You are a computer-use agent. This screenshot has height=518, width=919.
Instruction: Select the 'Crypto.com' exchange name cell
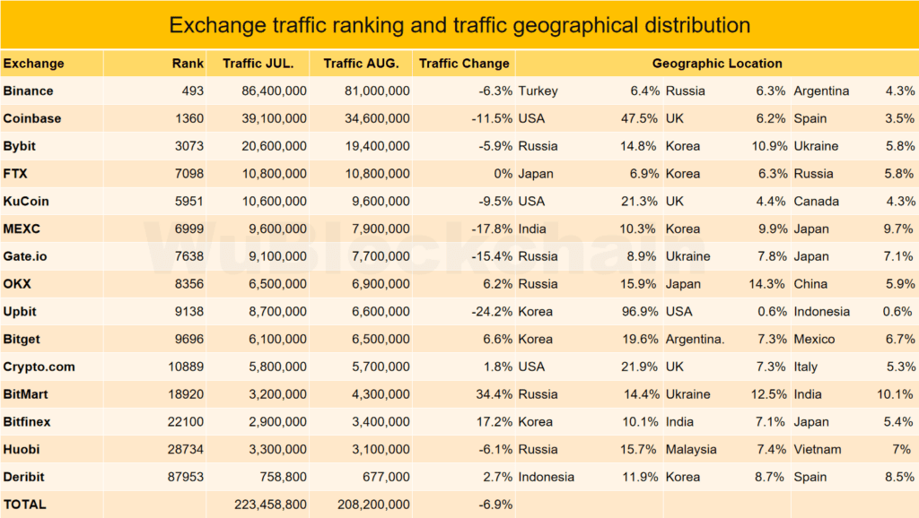click(39, 367)
